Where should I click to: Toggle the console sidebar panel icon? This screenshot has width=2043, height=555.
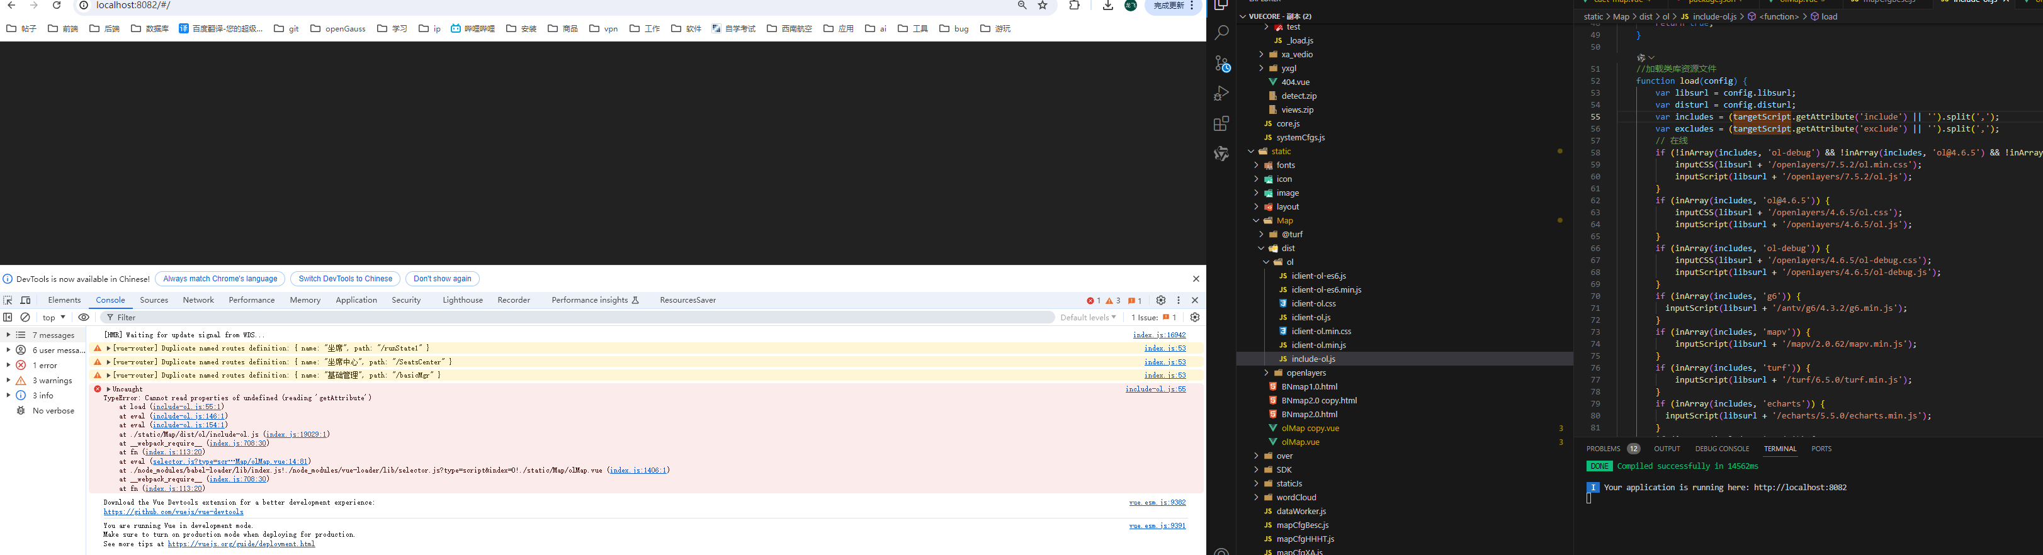8,317
